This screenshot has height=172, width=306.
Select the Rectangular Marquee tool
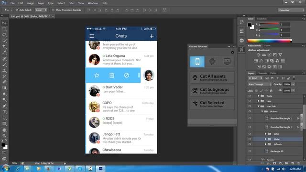click(x=4, y=29)
